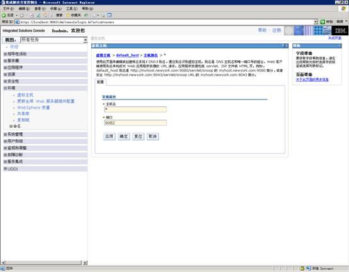Screen dimensions: 349x272
Task: Expand the 故障诊断 tree node
Action: pos(5,154)
